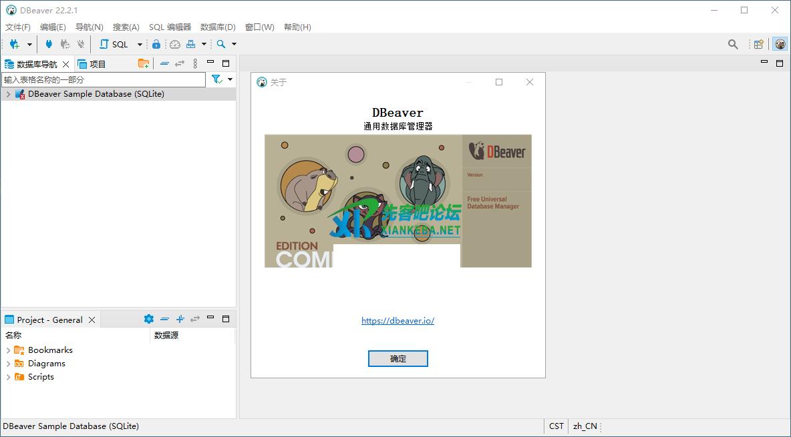Click the blue connect plug icon
791x437 pixels.
coord(49,44)
